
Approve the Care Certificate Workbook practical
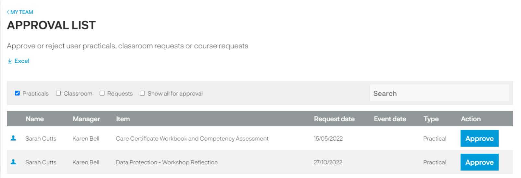479,138
